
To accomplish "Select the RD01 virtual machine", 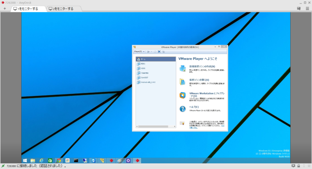I will tap(156, 64).
